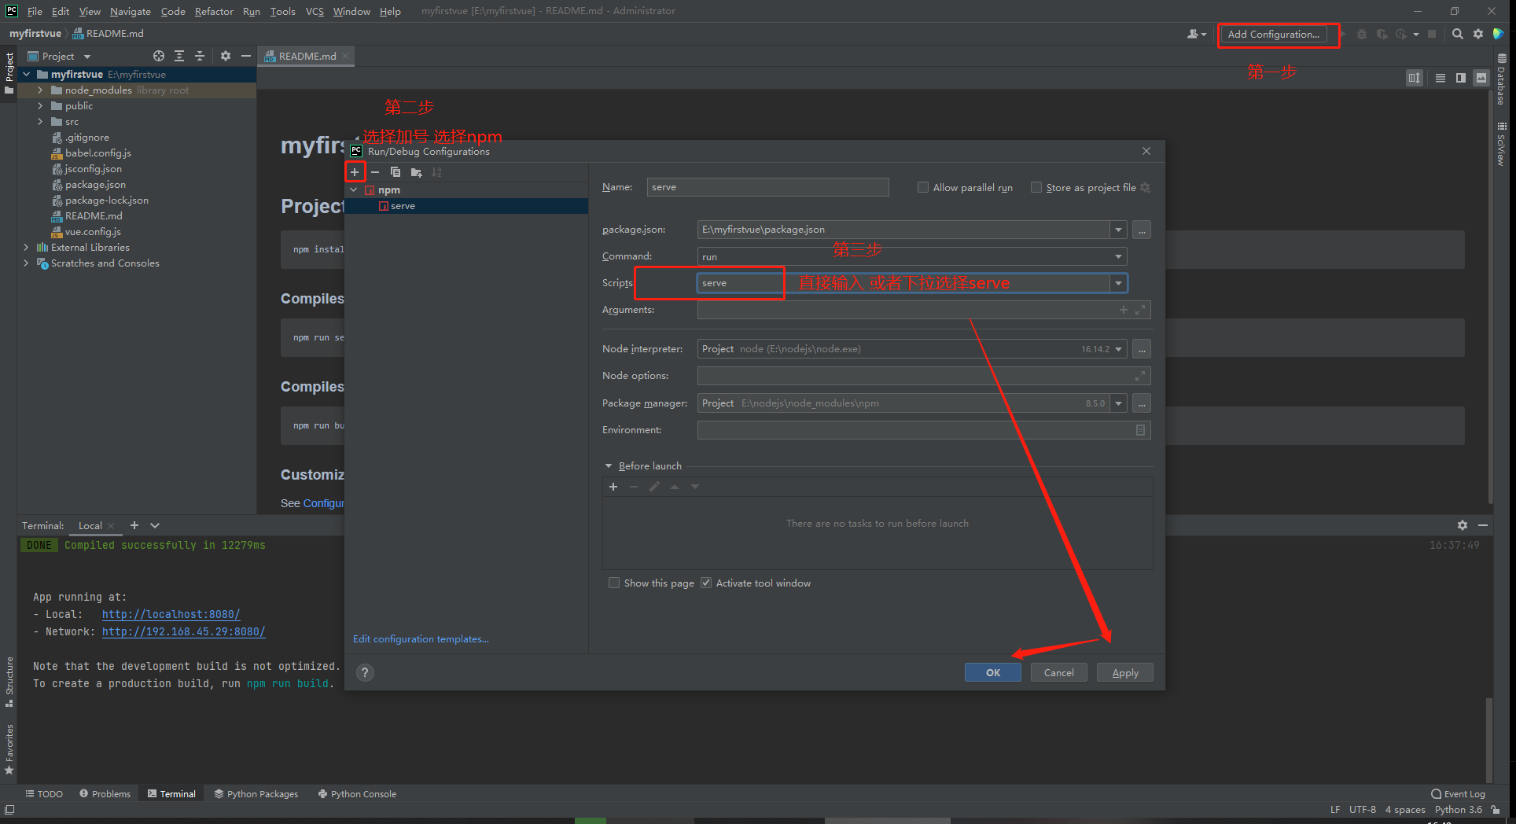This screenshot has width=1516, height=824.
Task: Collapse the npm configuration group
Action: click(x=354, y=190)
